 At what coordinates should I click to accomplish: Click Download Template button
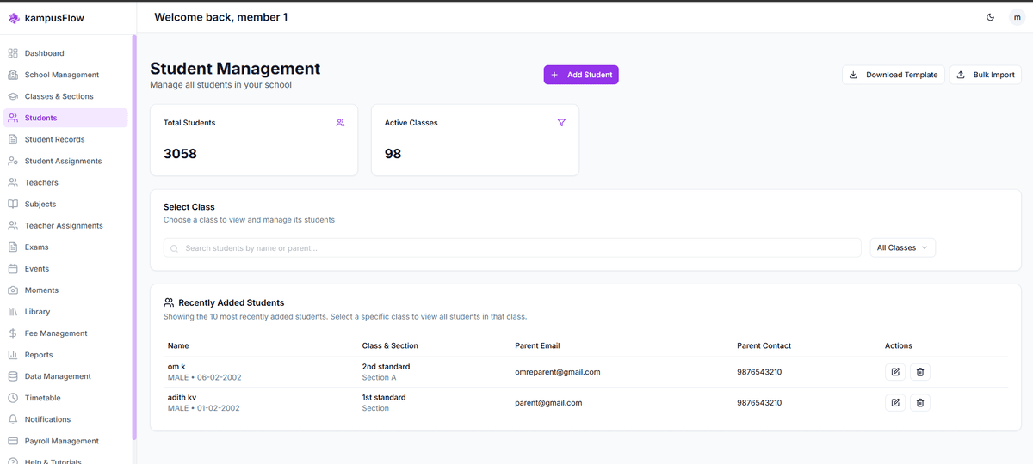tap(894, 75)
